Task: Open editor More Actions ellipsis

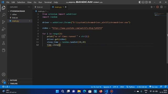Action: click(x=165, y=7)
